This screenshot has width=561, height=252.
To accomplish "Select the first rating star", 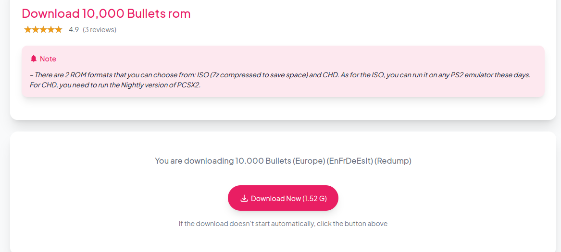I will coord(28,30).
